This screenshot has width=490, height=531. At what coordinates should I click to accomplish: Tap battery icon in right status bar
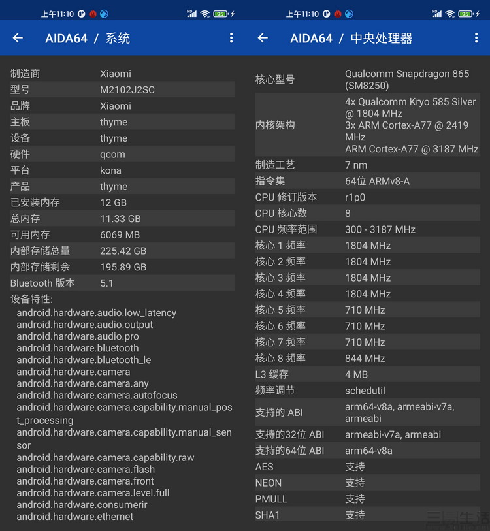click(x=466, y=14)
